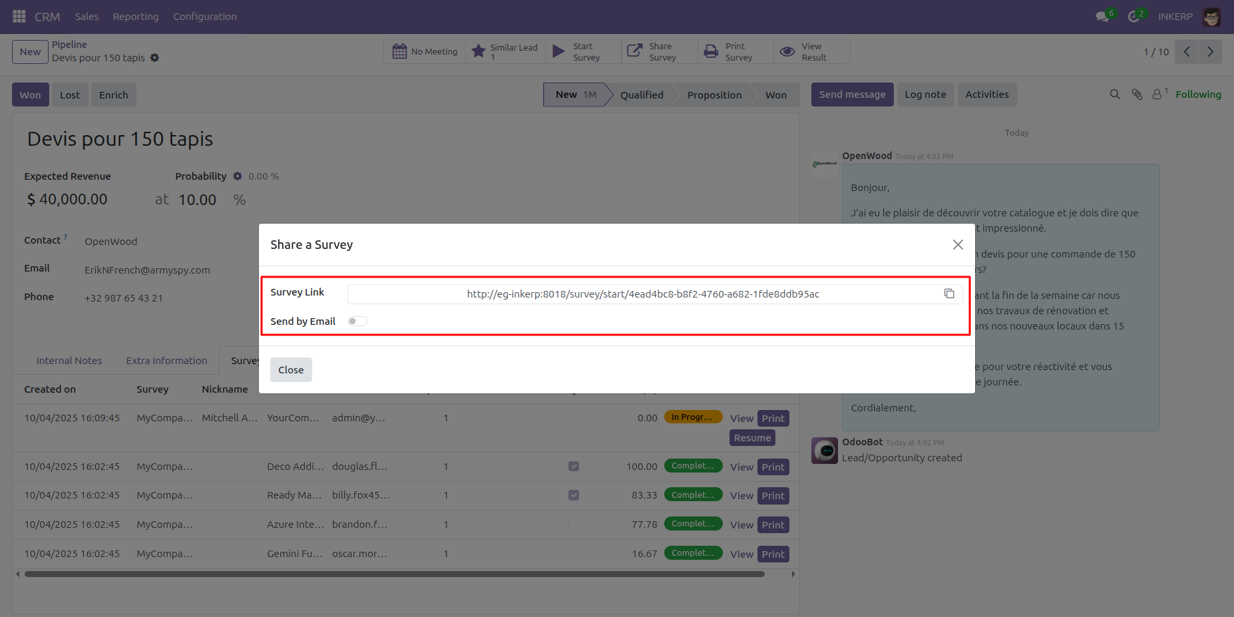Viewport: 1234px width, 617px height.
Task: Open the attachments paperclip icon
Action: [1137, 95]
